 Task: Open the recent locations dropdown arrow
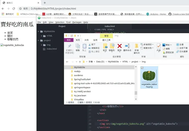[76, 62]
